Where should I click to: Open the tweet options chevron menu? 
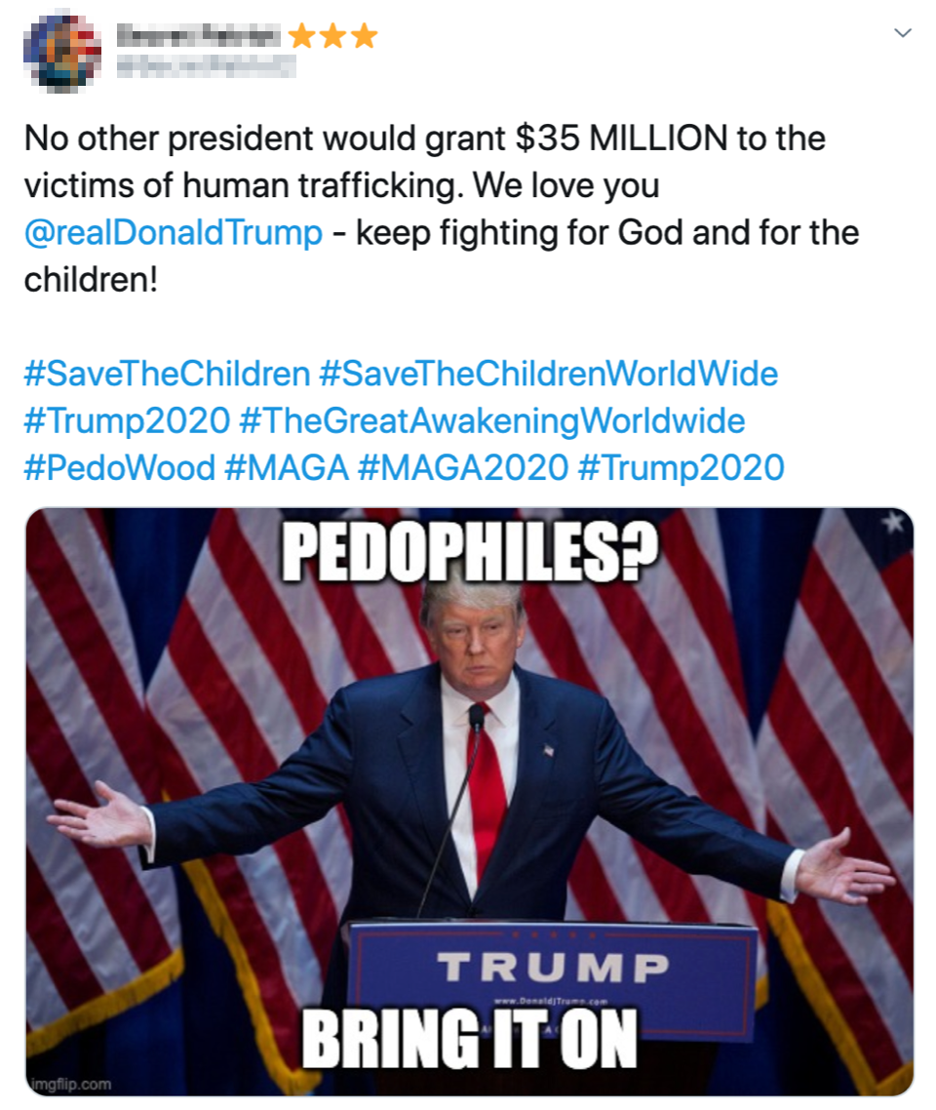click(x=903, y=32)
